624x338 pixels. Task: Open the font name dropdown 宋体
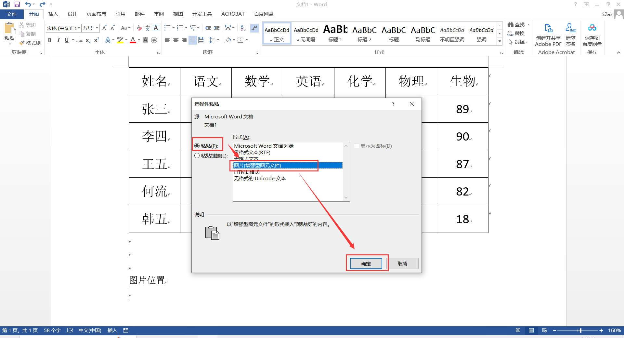click(x=79, y=28)
